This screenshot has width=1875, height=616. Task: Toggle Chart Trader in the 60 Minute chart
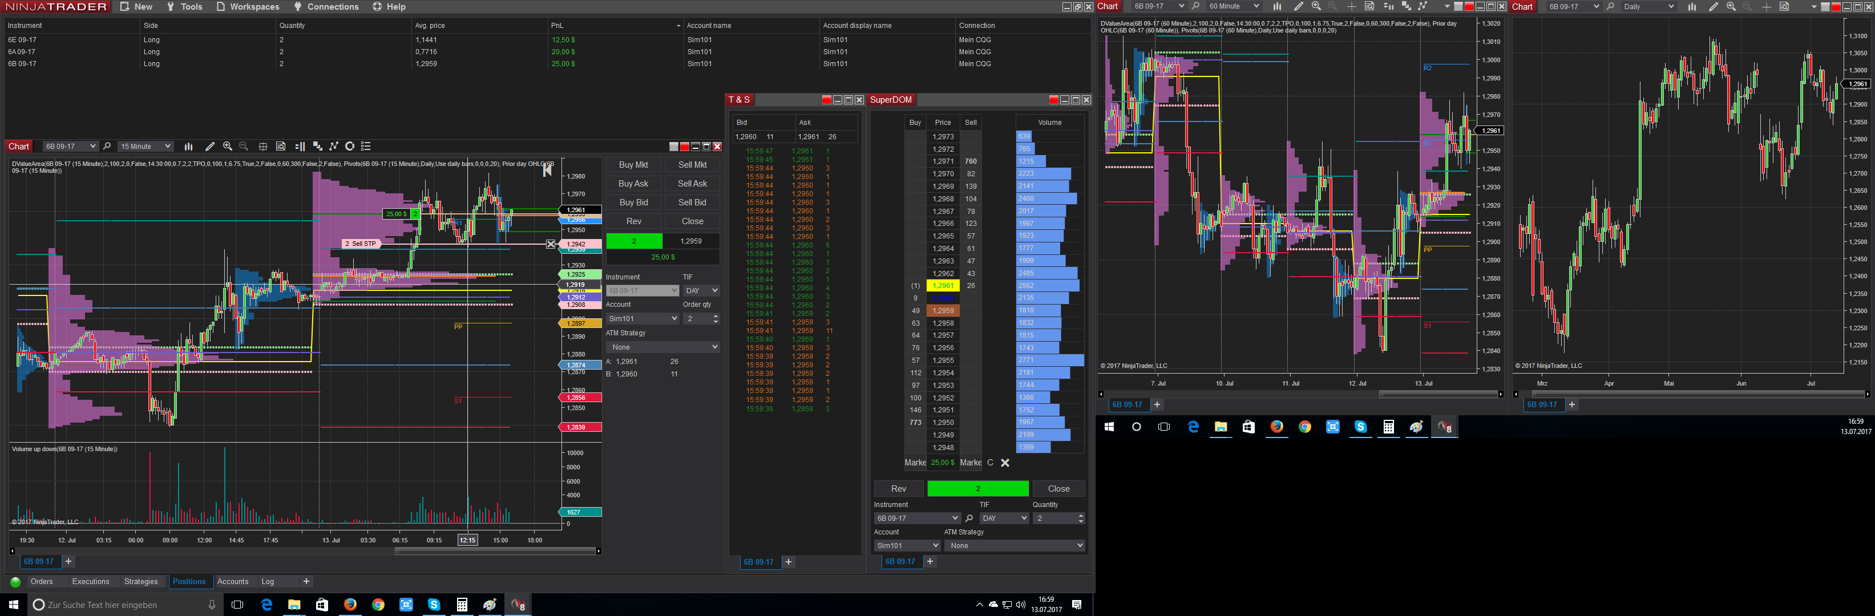coord(1388,6)
